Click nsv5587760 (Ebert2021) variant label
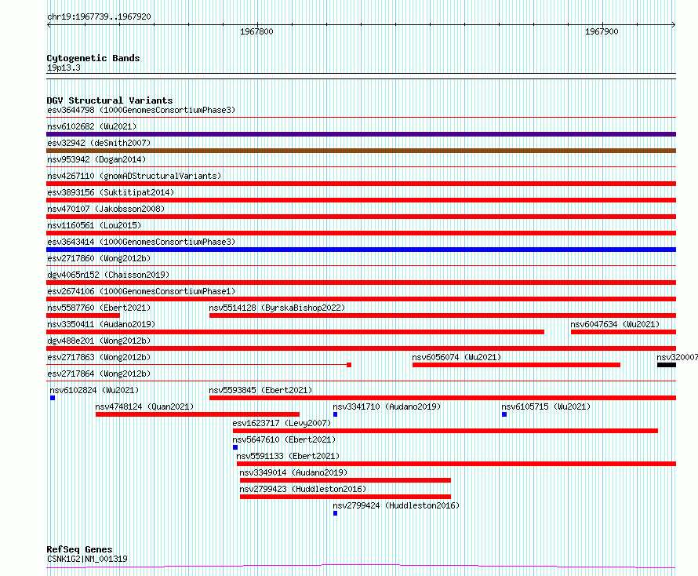698x576 pixels. click(99, 308)
